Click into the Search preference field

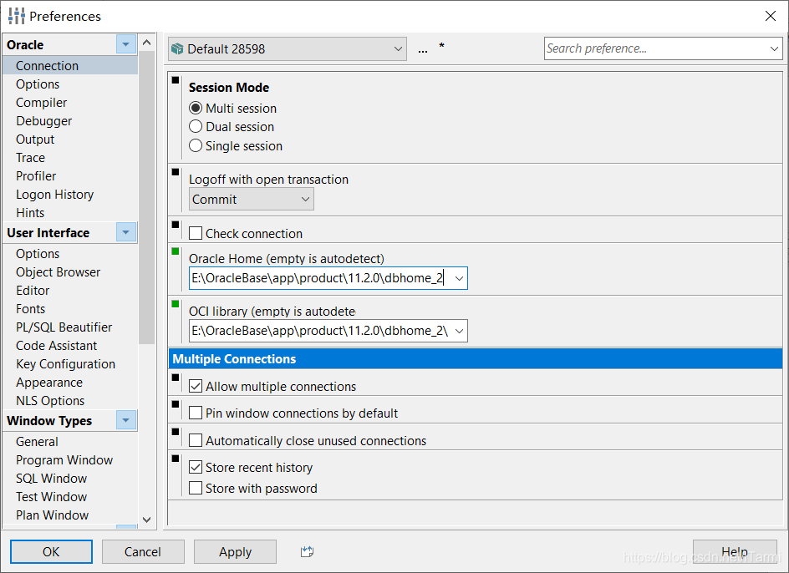[655, 48]
